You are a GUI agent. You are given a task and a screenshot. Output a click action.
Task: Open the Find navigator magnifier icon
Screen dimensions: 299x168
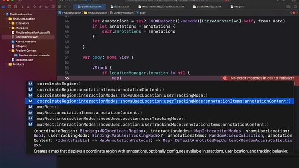(22, 7)
